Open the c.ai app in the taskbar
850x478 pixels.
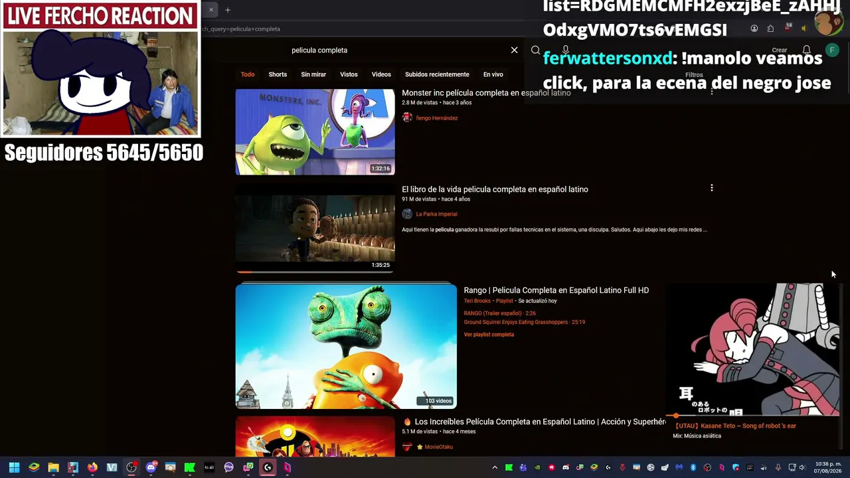(x=209, y=467)
